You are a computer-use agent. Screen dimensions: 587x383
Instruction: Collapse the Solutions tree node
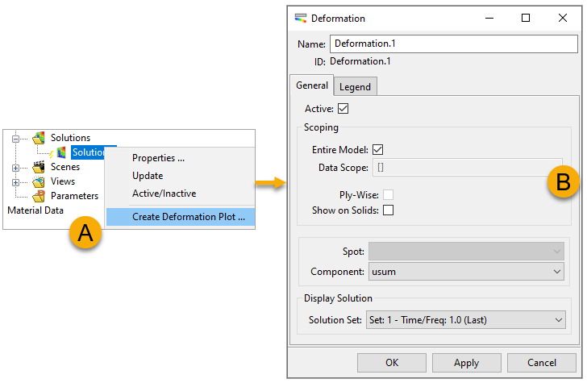click(15, 139)
